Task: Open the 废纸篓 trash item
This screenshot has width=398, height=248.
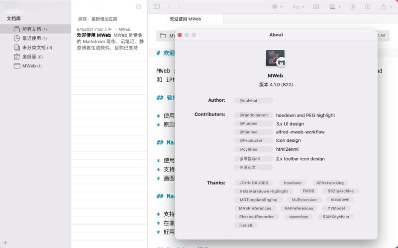Action: click(35, 57)
